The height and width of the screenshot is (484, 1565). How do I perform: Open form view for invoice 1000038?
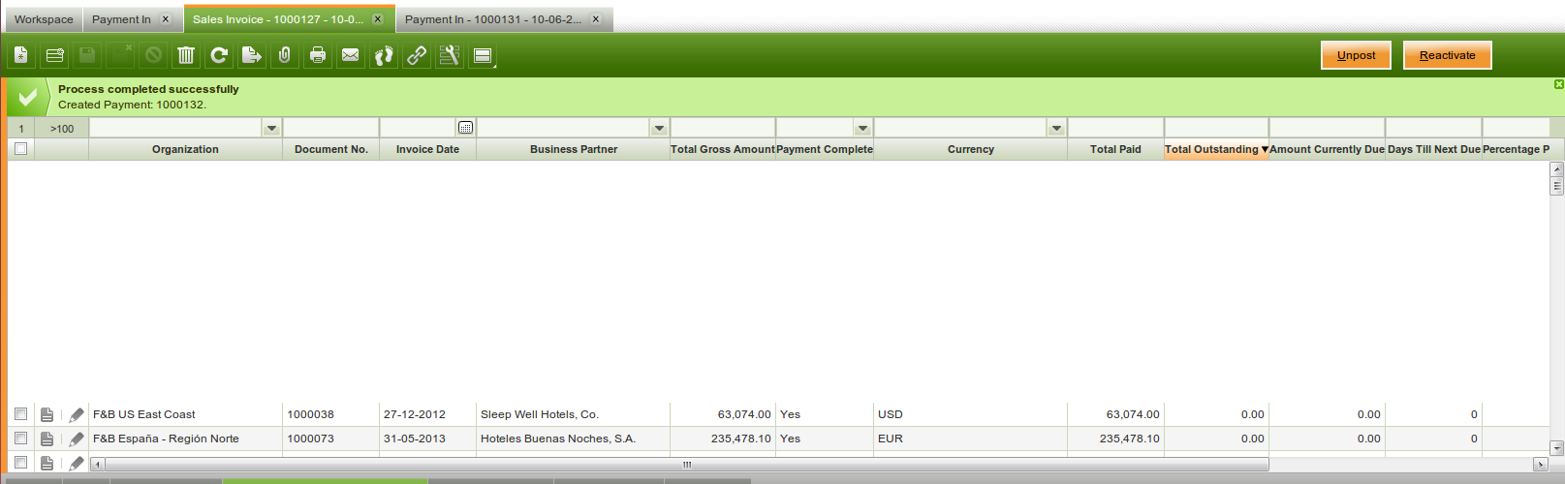click(x=47, y=414)
